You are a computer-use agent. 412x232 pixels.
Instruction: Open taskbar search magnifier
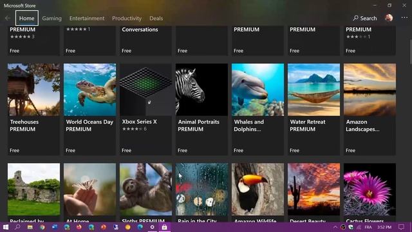pyautogui.click(x=17, y=227)
